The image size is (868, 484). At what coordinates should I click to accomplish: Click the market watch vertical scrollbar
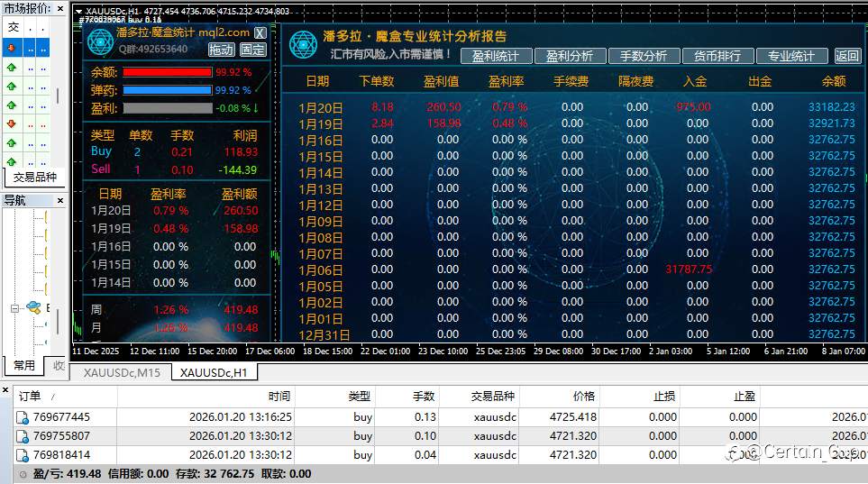click(x=58, y=96)
